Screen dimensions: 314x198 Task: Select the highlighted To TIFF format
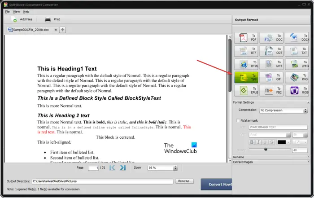pyautogui.click(x=246, y=77)
